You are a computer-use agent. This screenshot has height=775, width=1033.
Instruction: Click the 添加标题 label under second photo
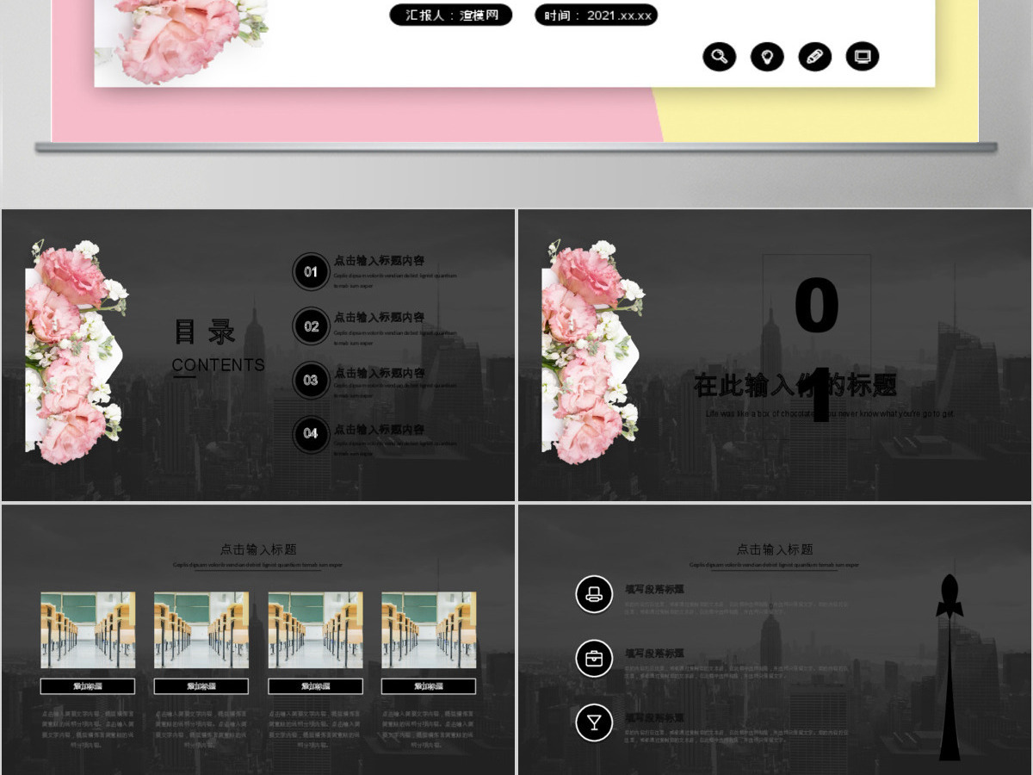(x=201, y=686)
